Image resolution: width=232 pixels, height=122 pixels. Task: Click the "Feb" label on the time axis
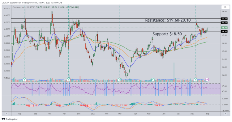[107, 114]
